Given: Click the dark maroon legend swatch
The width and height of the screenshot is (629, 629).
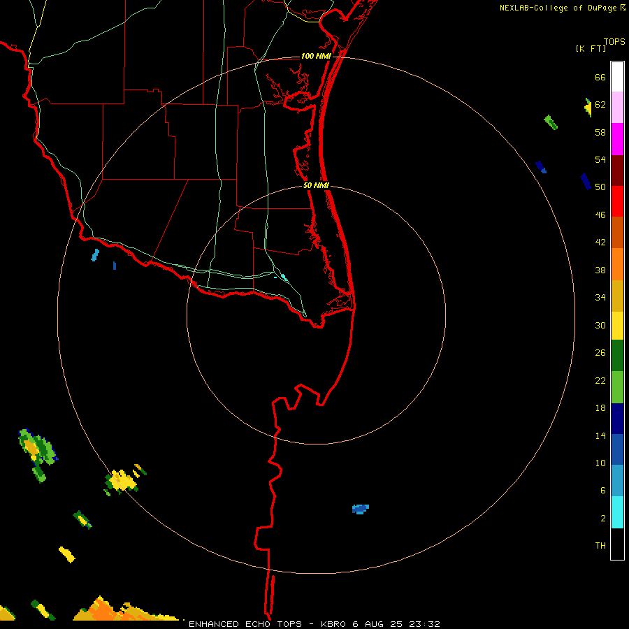Looking at the screenshot, I should (617, 170).
